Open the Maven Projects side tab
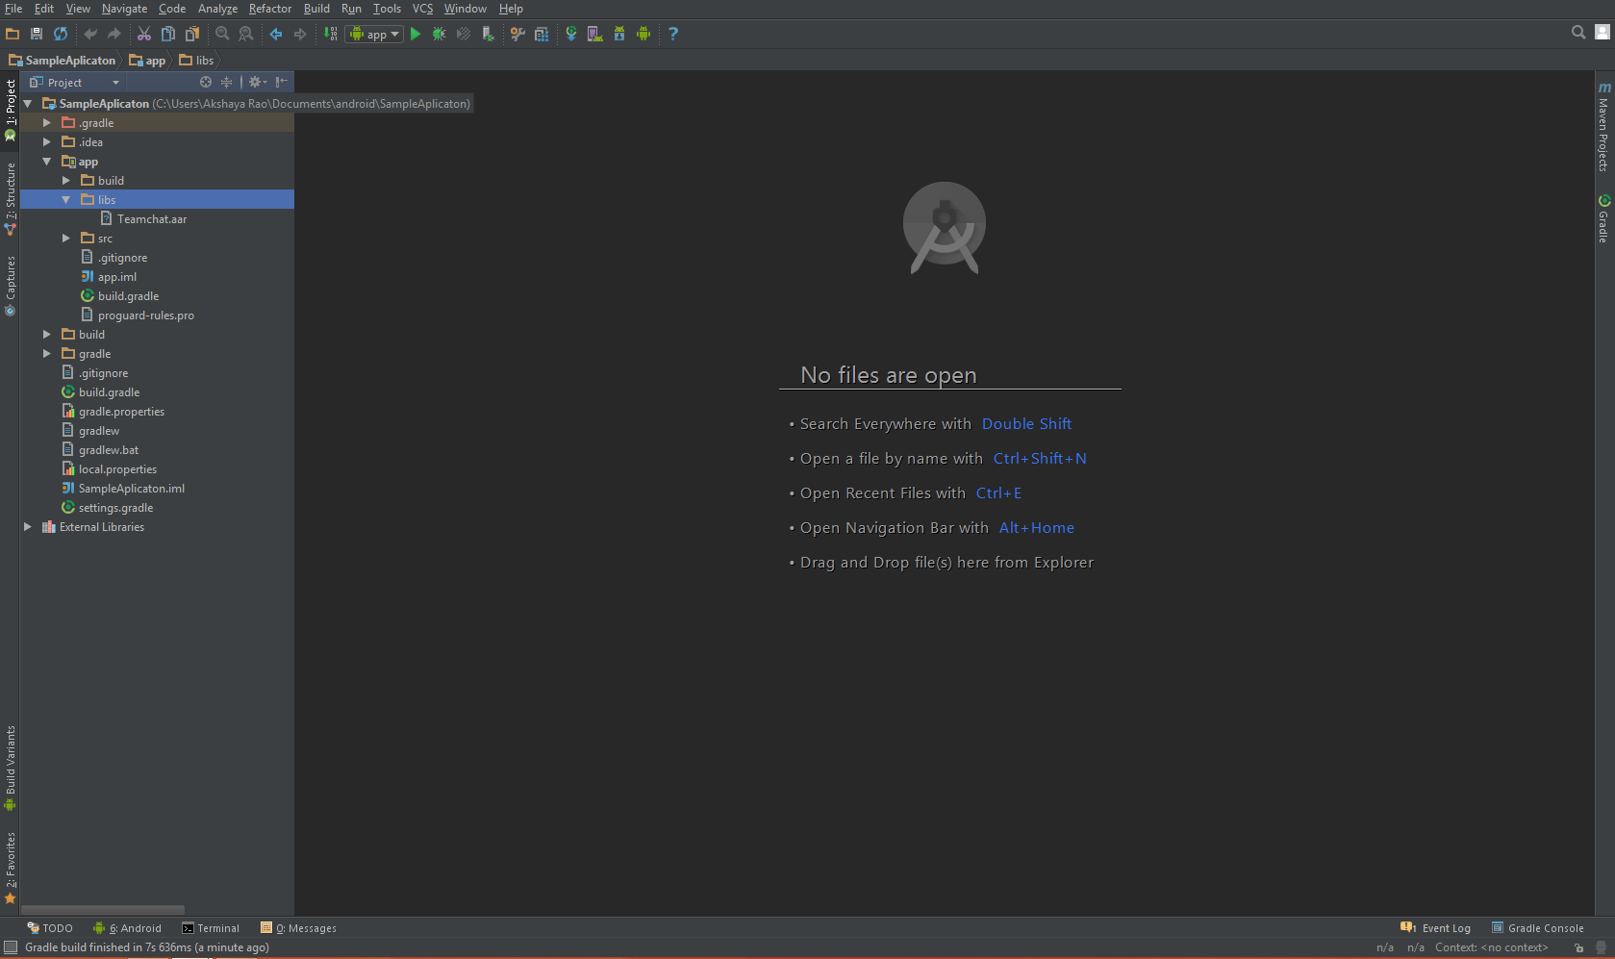 (1603, 127)
